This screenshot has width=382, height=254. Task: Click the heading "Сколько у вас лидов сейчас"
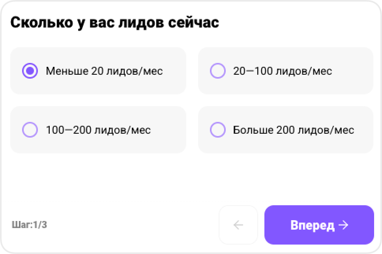(x=114, y=22)
